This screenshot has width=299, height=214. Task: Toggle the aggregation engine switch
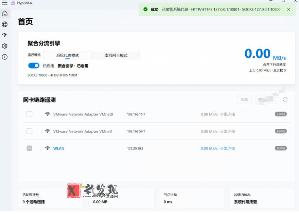(x=34, y=66)
